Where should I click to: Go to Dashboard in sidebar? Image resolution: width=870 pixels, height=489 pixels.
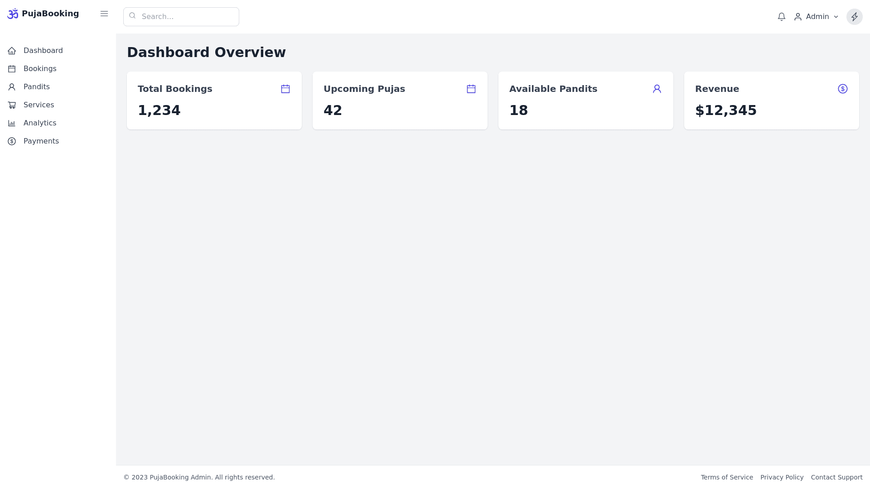click(x=43, y=51)
